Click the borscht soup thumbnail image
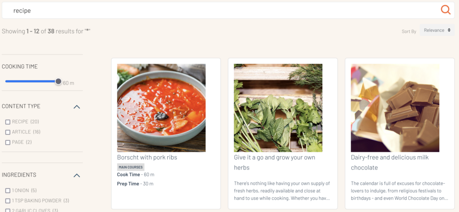 pos(161,108)
